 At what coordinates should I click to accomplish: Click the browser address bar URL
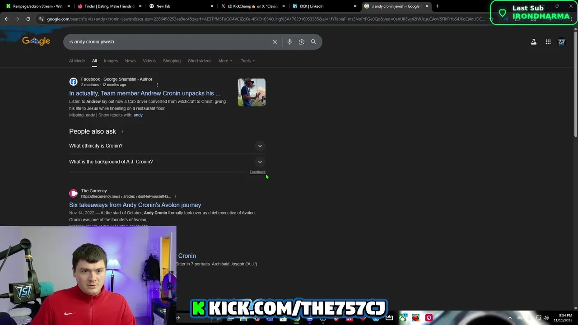(266, 19)
